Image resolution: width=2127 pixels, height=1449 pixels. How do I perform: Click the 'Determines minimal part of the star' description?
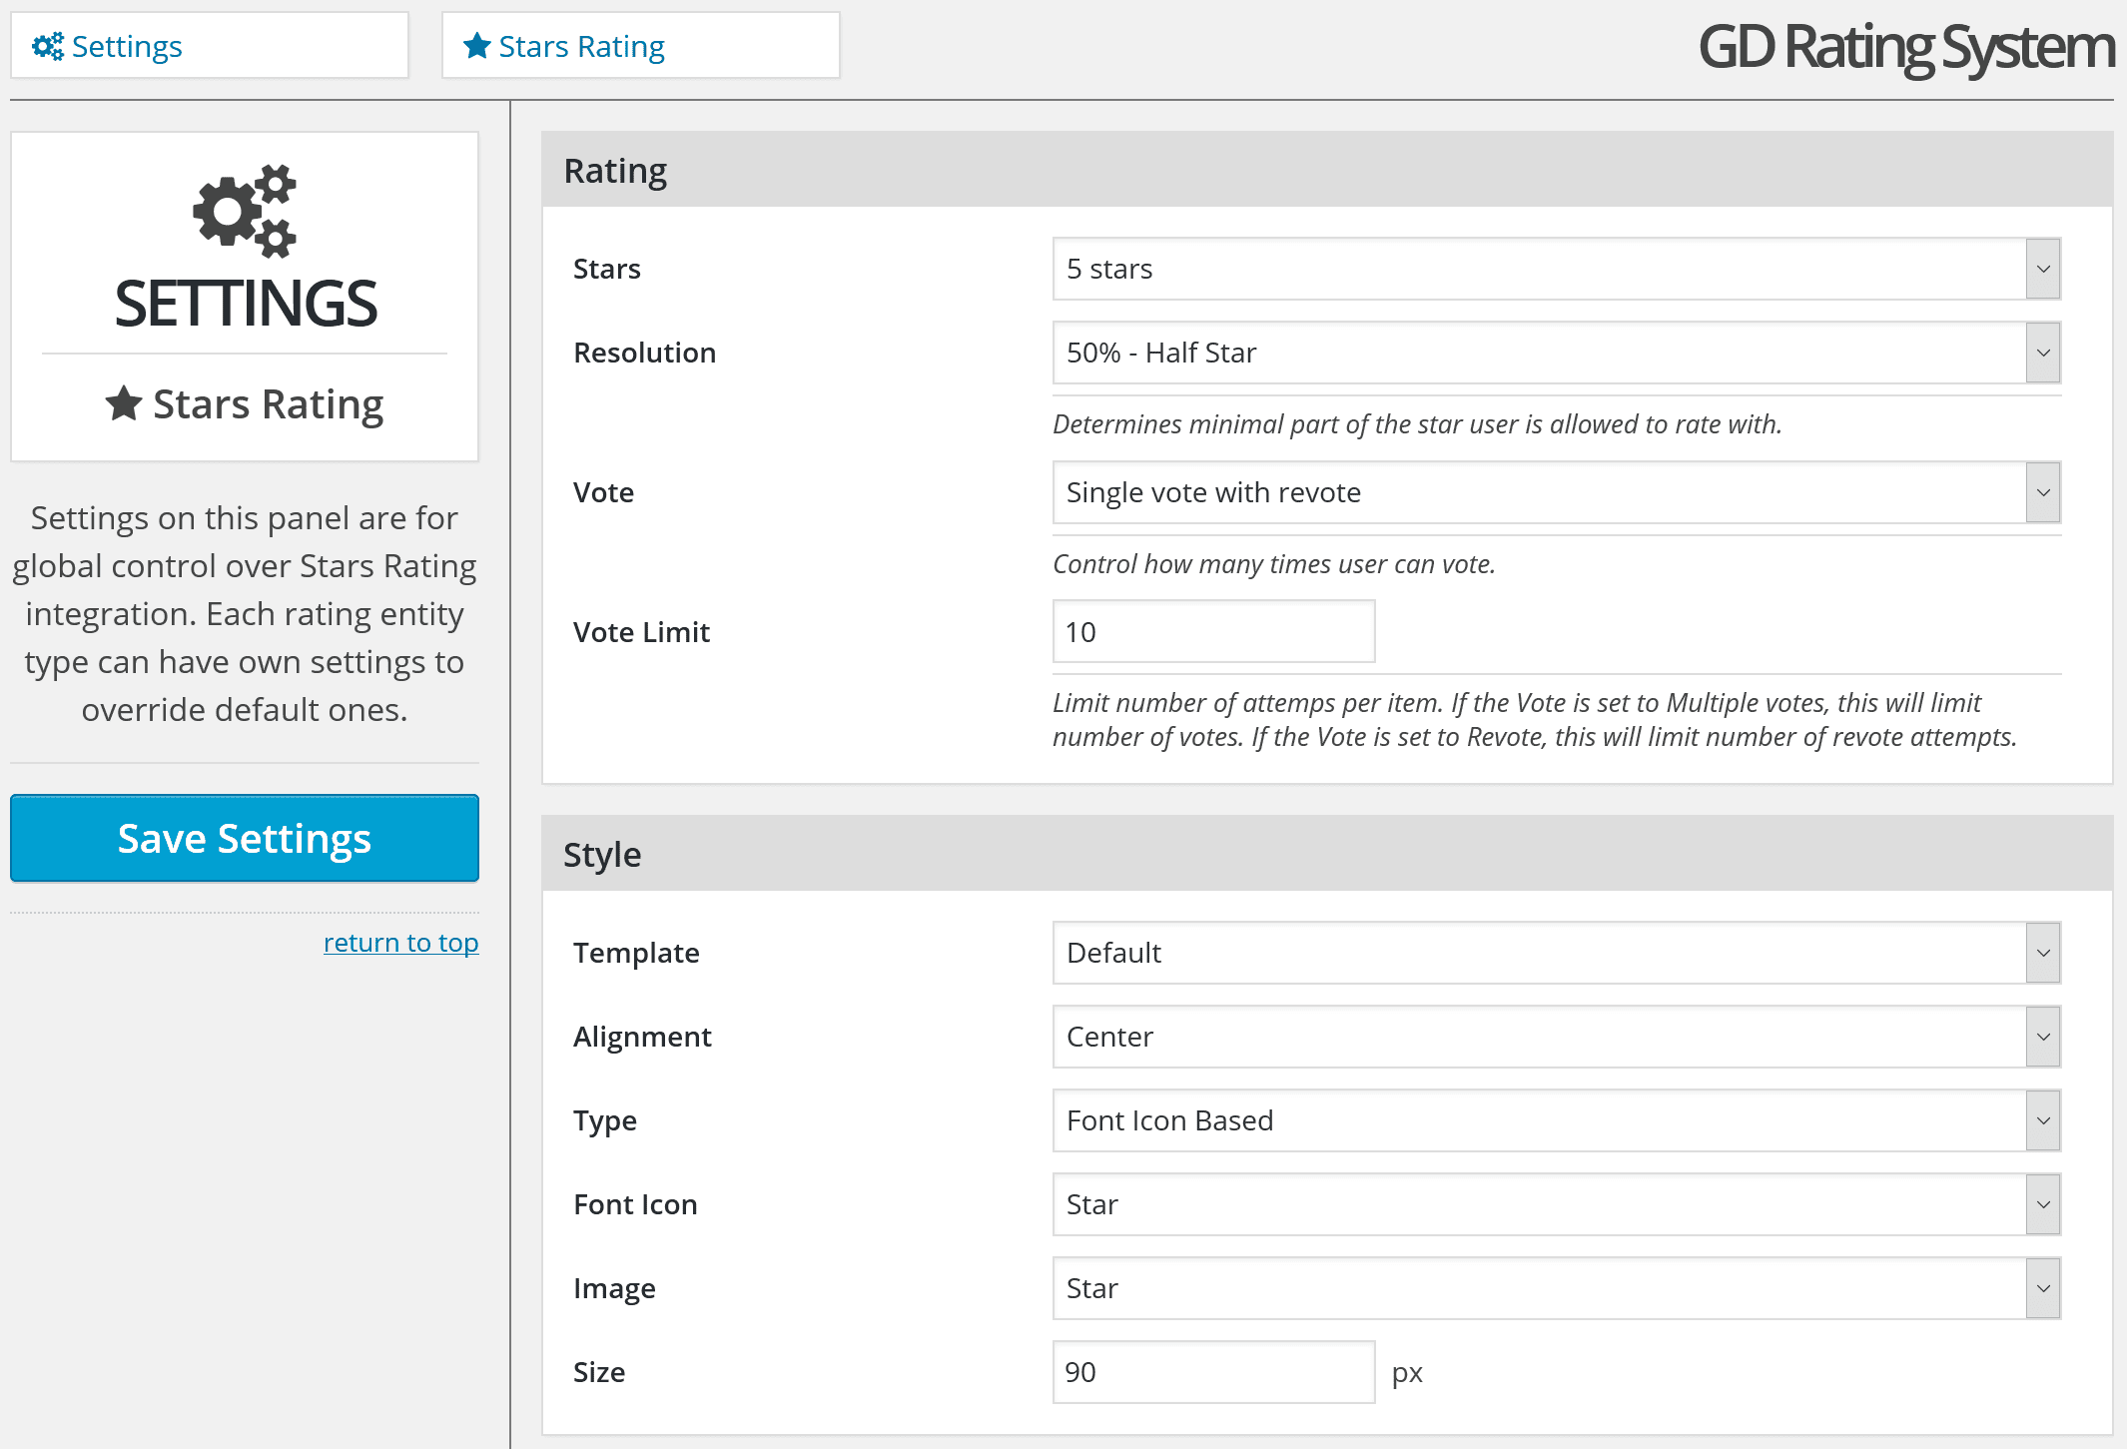tap(1417, 424)
